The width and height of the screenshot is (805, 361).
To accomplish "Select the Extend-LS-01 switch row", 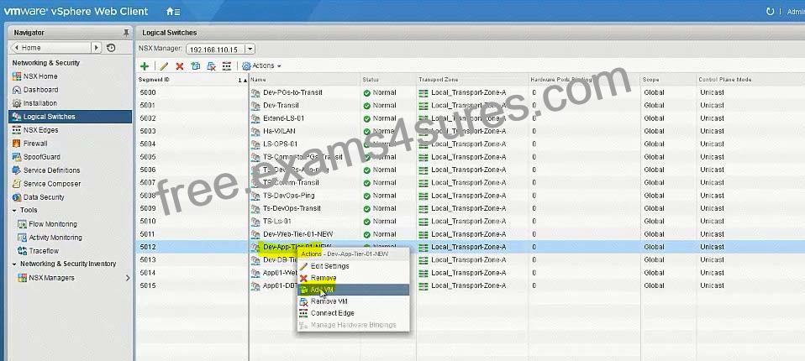I will click(x=471, y=118).
